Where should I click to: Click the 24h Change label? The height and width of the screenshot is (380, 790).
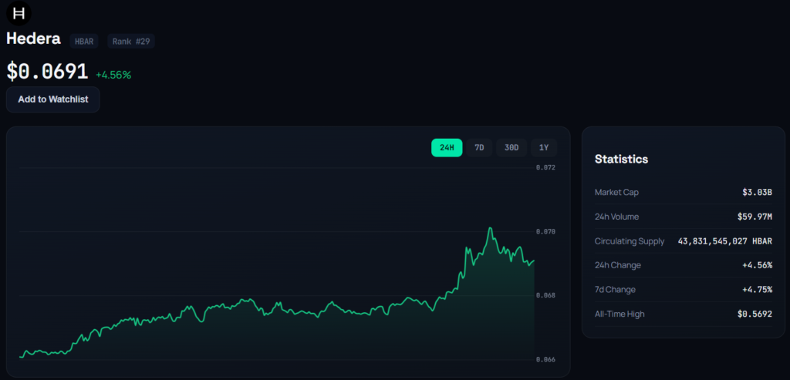(618, 265)
